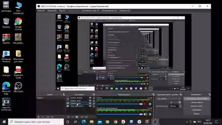
Task: Add a new scene with plus icon
Action: [39, 117]
